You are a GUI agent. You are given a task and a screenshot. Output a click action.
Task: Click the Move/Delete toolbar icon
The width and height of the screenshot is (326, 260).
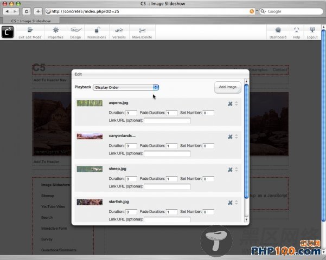pyautogui.click(x=142, y=32)
